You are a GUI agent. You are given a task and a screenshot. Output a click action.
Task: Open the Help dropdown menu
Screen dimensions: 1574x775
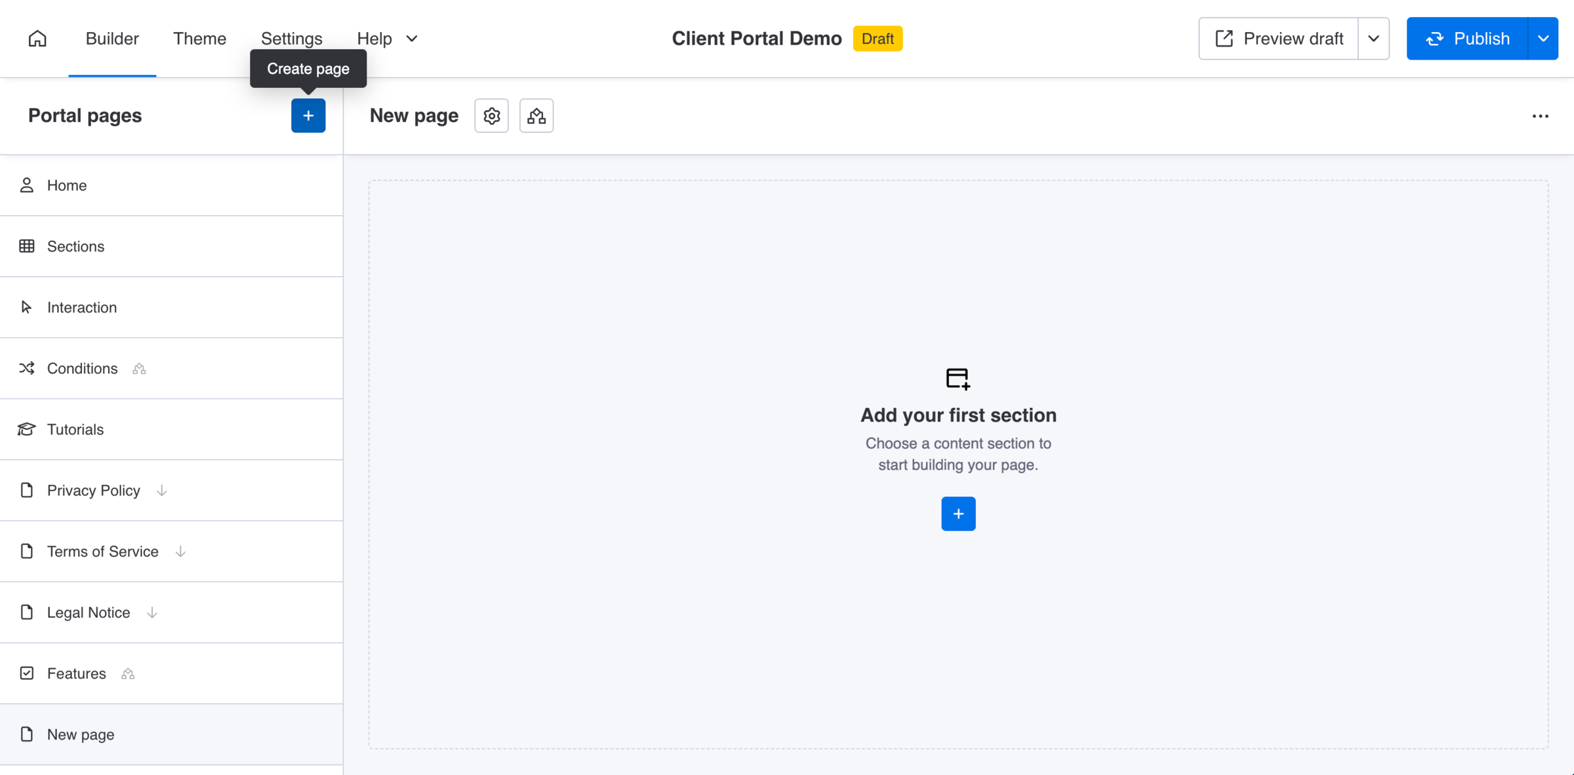387,39
